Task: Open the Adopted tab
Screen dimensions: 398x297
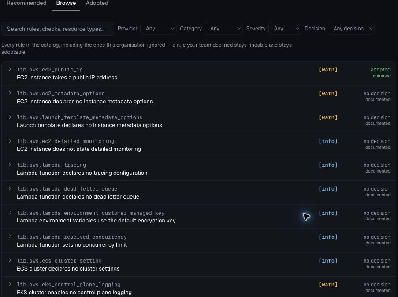Action: coord(97,3)
